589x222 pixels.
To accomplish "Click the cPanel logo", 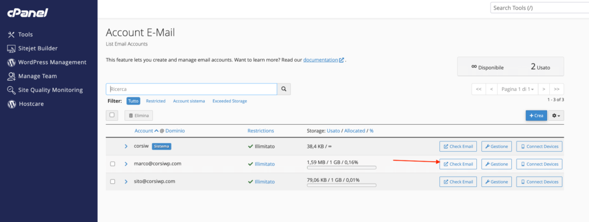I will [x=28, y=13].
